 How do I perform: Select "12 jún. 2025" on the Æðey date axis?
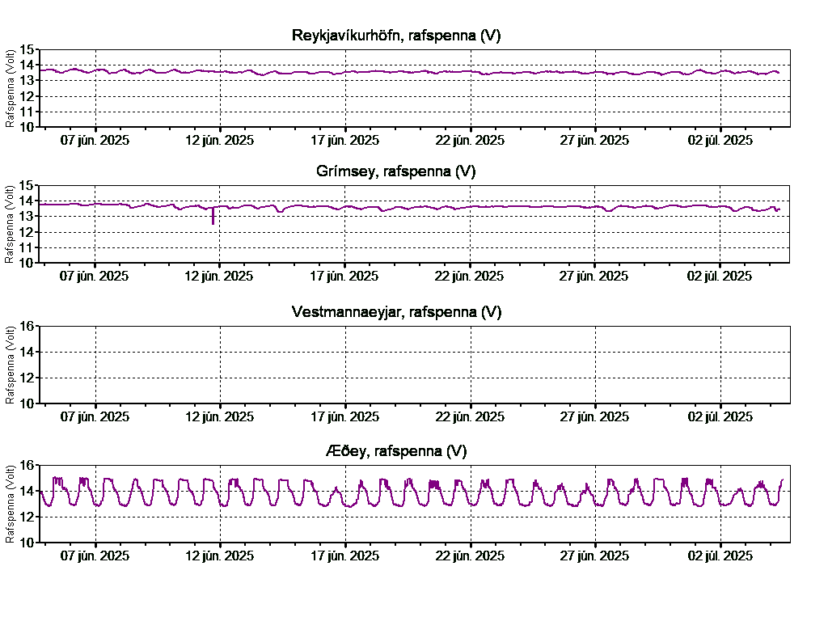pos(220,556)
